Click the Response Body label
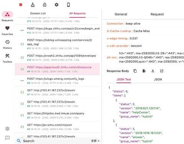The image size is (184, 144). pos(118,71)
